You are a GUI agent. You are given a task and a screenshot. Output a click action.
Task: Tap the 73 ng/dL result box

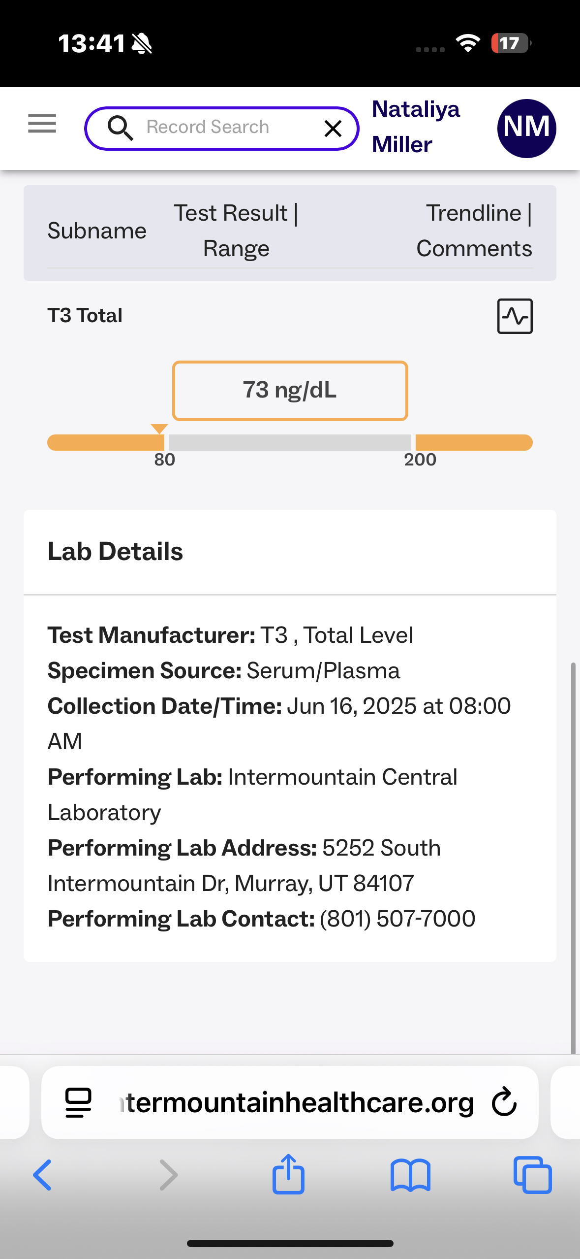coord(290,391)
